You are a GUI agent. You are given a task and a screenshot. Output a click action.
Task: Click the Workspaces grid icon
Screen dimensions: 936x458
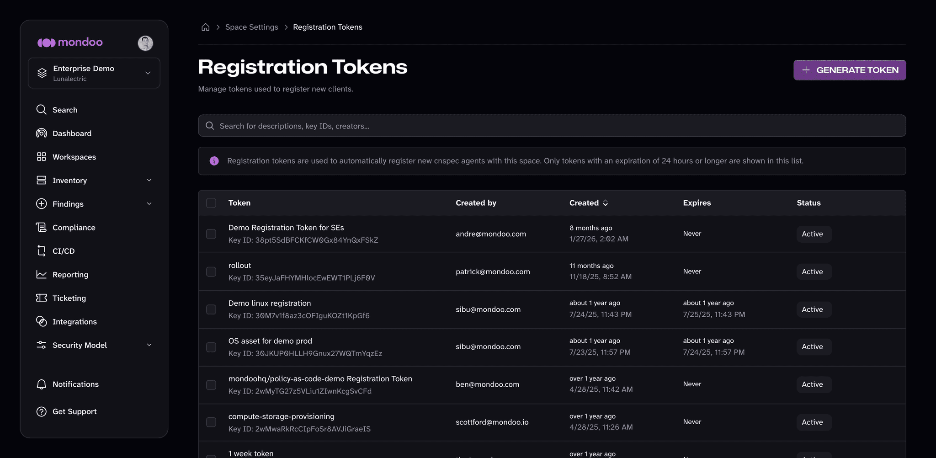tap(41, 157)
